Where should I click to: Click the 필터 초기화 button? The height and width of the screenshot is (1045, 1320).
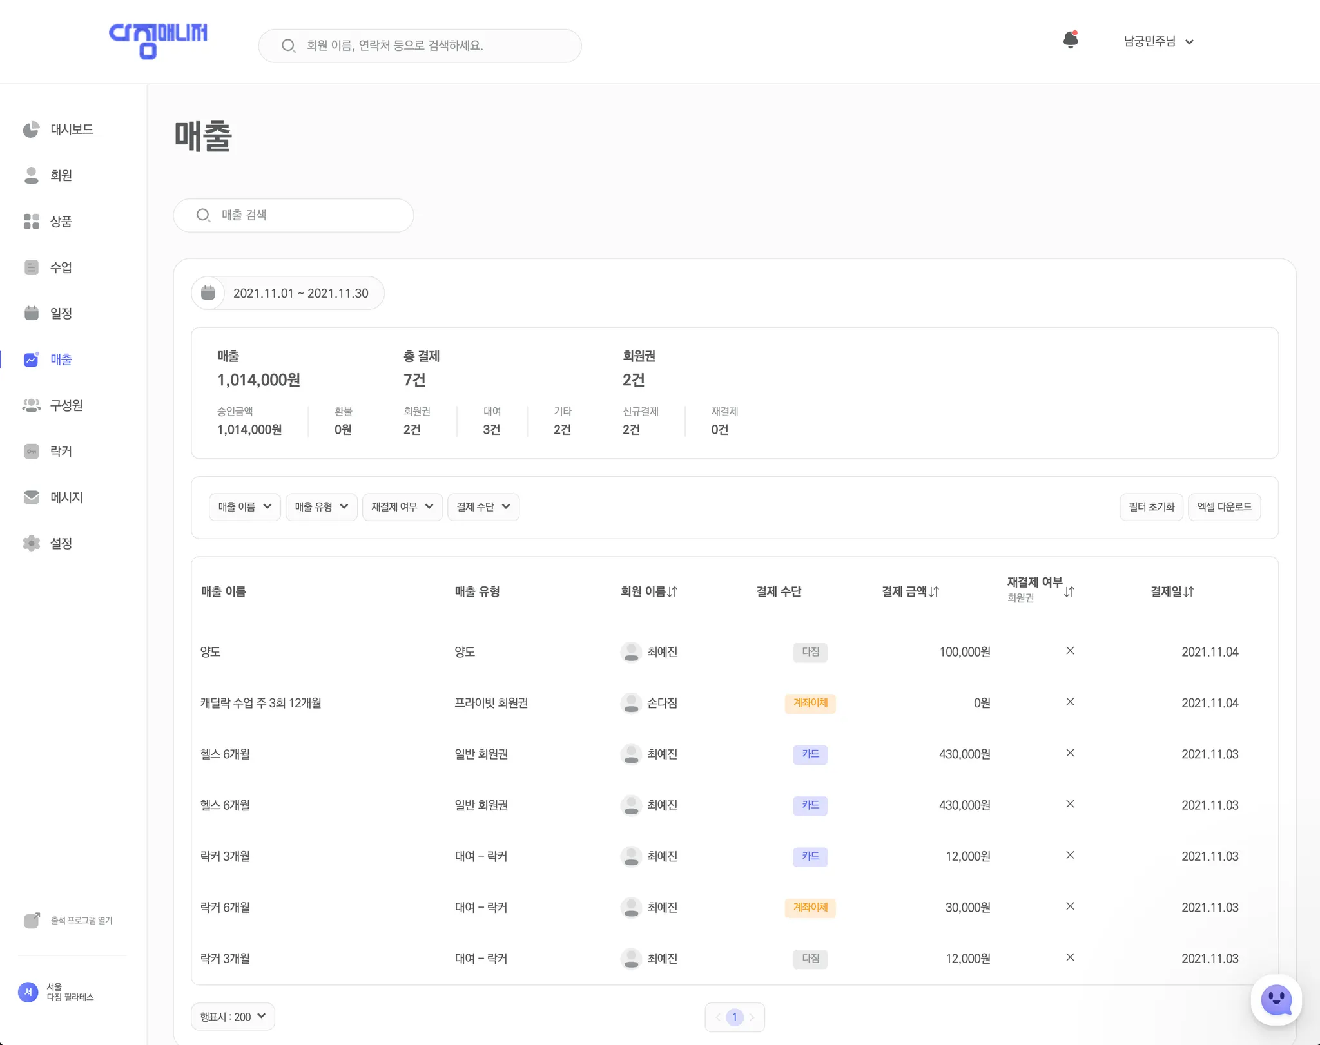click(x=1151, y=507)
